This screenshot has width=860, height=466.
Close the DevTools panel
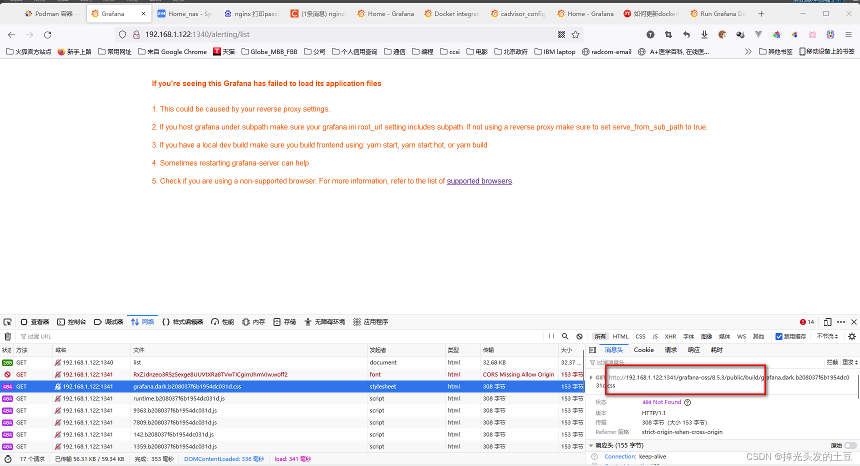pyautogui.click(x=854, y=322)
